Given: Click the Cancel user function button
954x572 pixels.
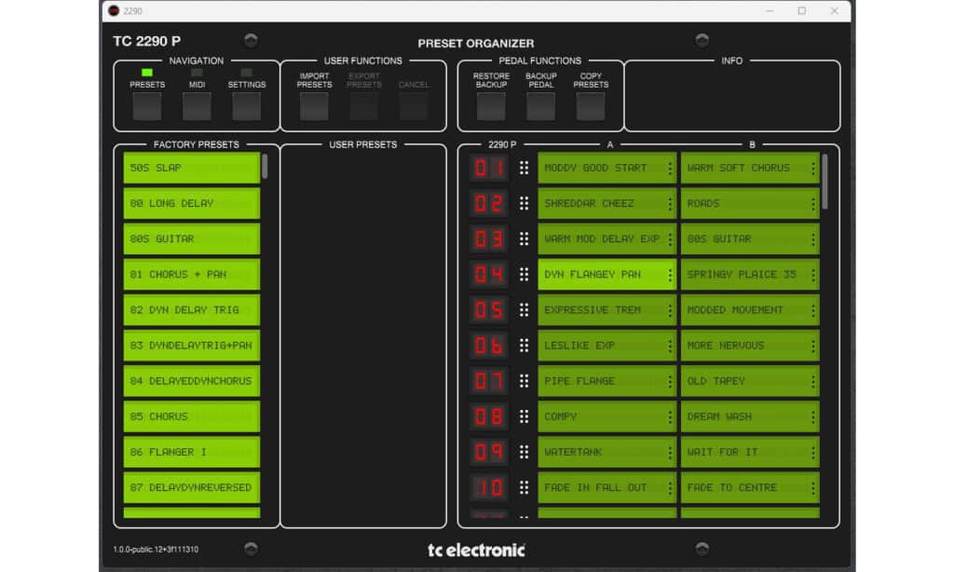Looking at the screenshot, I should 414,106.
